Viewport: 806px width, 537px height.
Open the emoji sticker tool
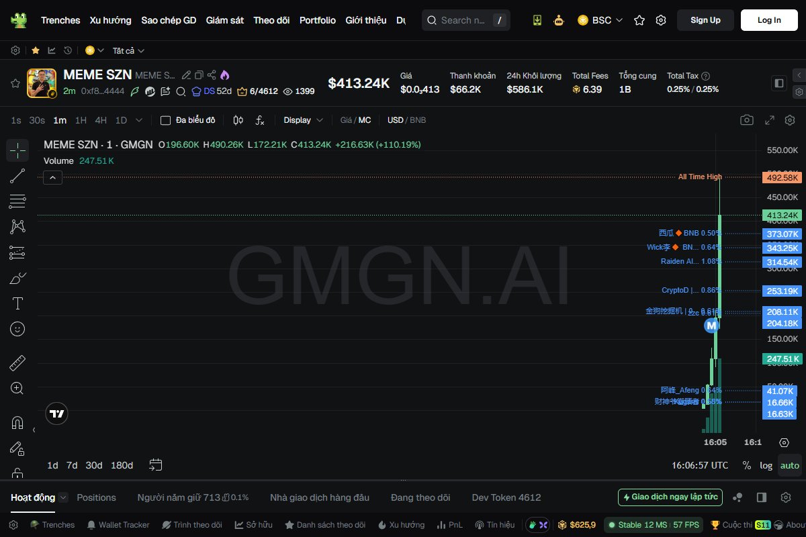(x=17, y=329)
